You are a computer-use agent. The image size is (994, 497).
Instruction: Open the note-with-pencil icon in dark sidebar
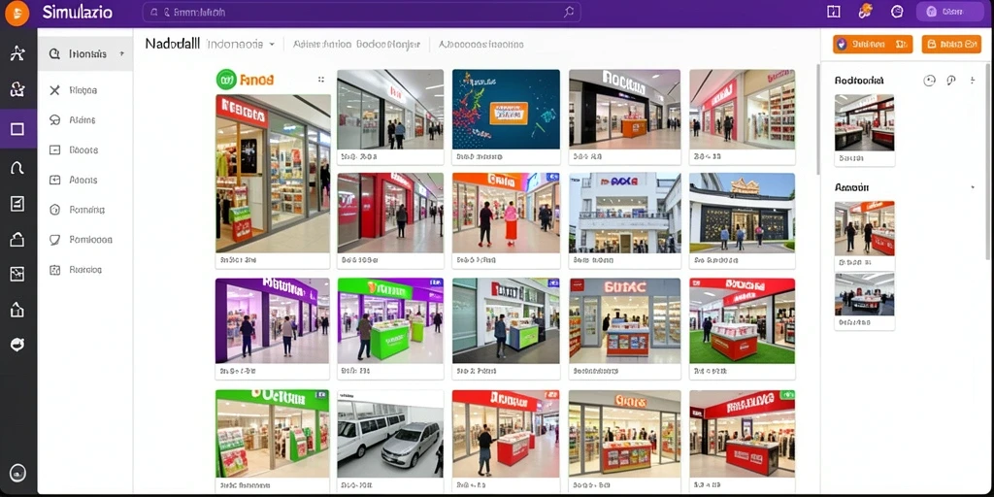click(x=17, y=204)
